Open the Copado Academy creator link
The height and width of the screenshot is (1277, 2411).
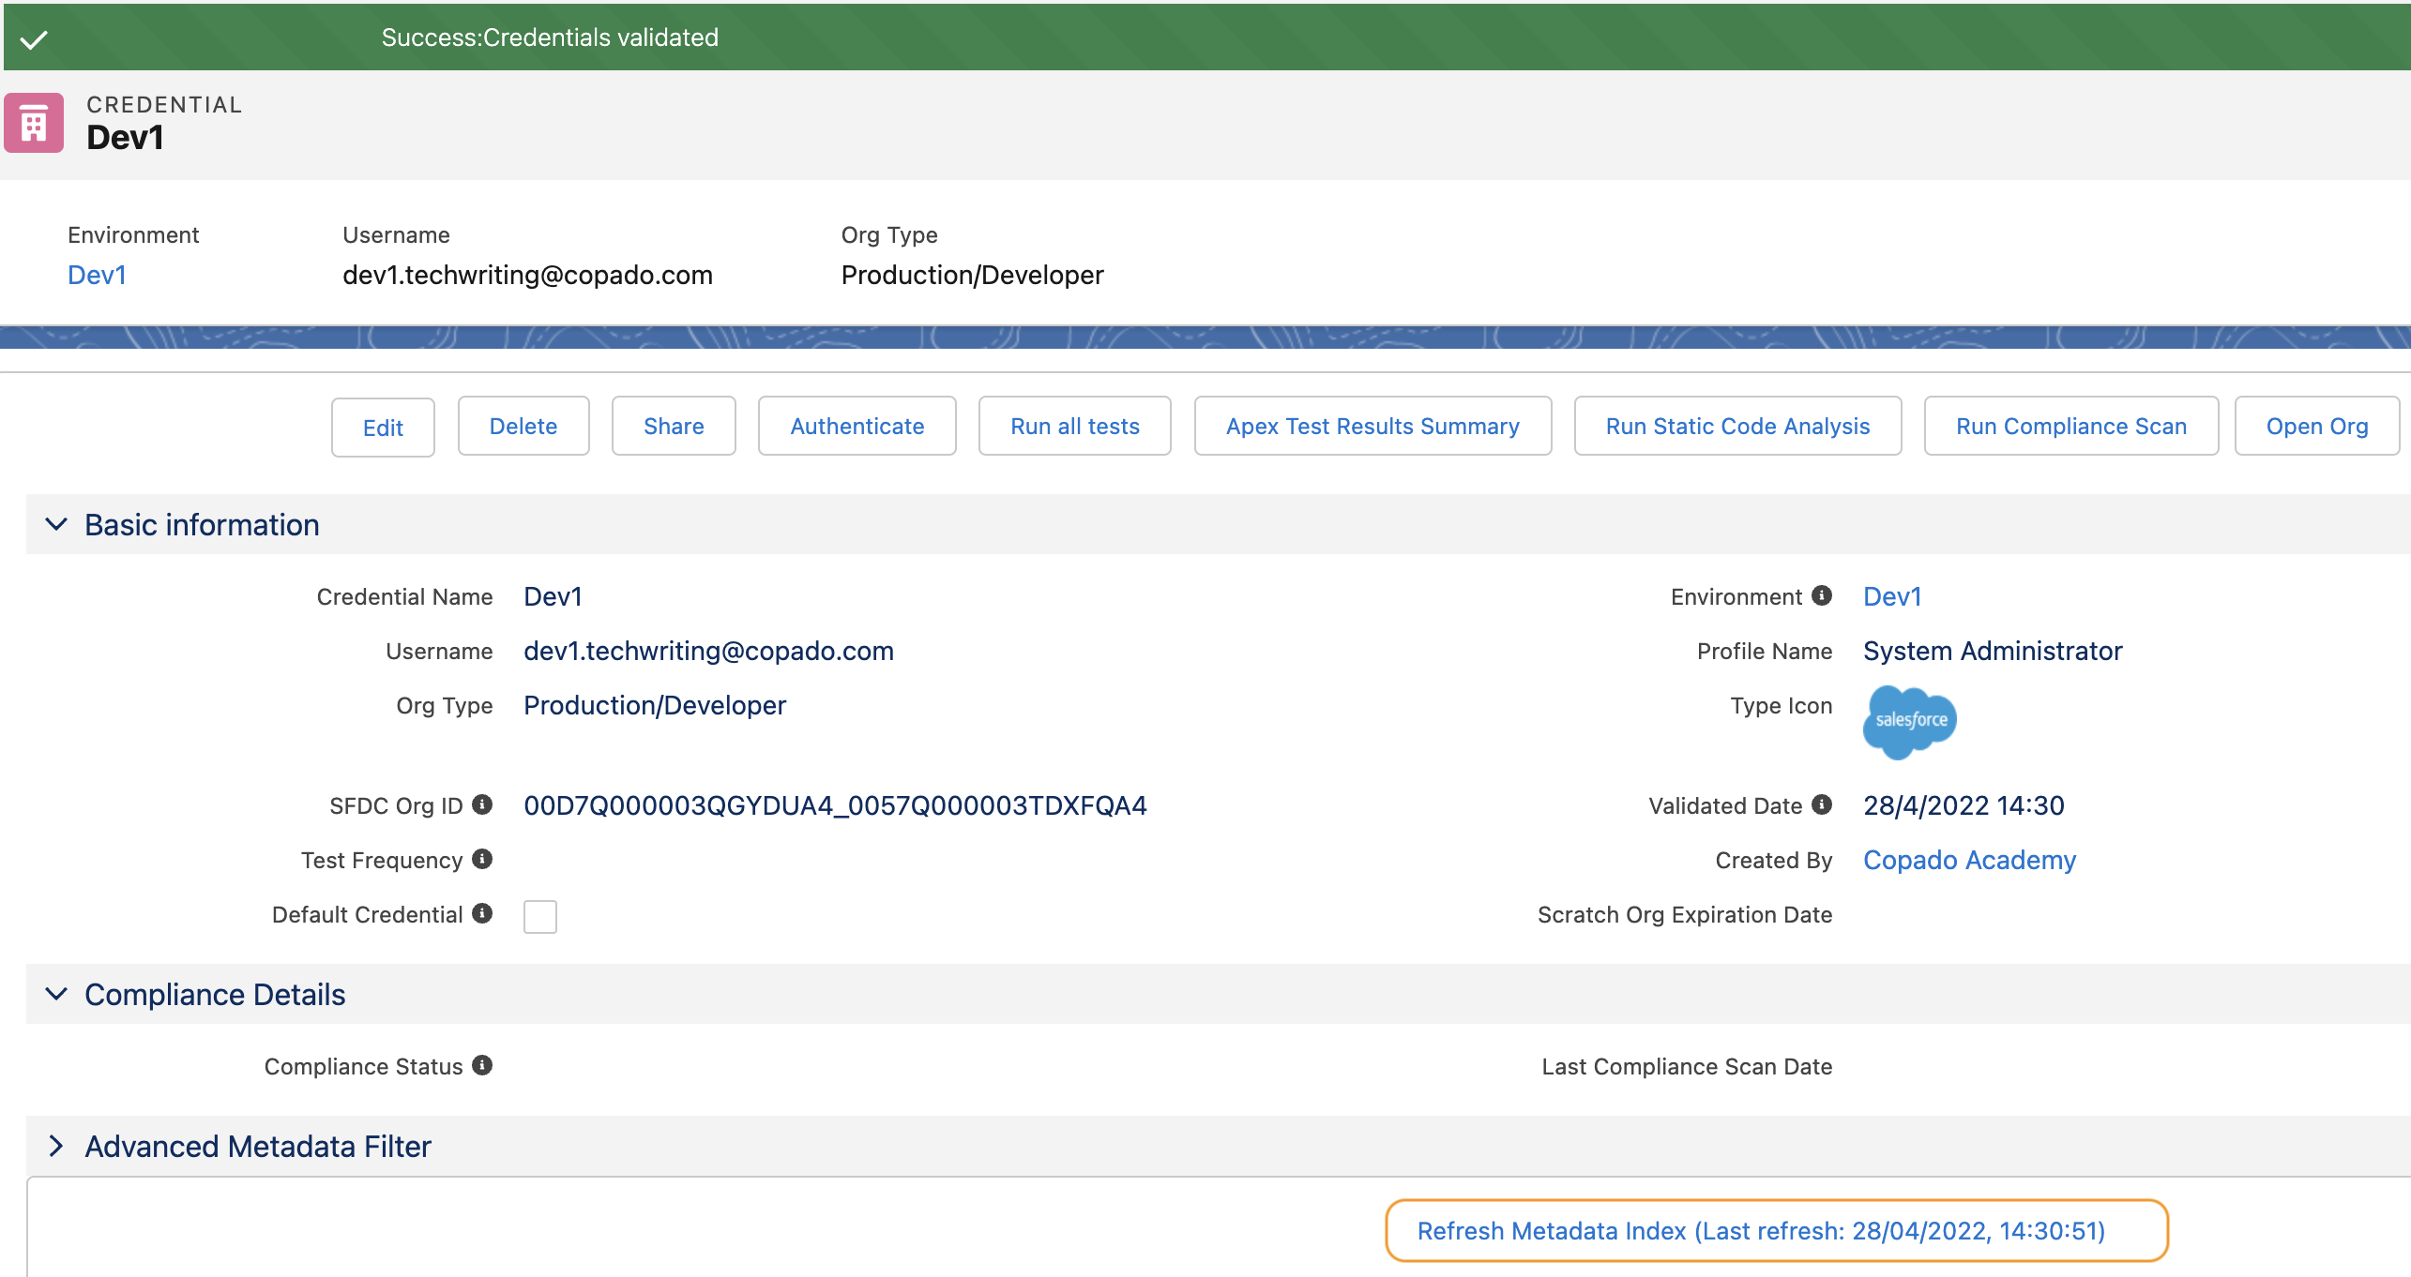pyautogui.click(x=1969, y=860)
